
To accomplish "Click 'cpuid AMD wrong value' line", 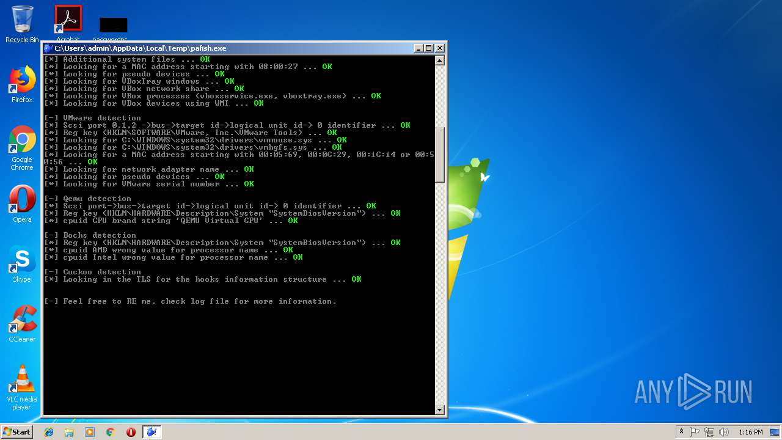I will [168, 250].
